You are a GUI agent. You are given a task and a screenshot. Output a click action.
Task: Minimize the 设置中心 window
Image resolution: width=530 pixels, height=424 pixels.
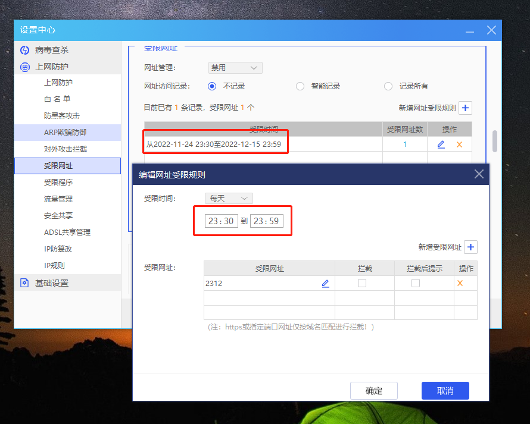[x=469, y=31]
